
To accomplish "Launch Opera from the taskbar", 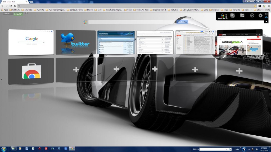I will pyautogui.click(x=40, y=149).
